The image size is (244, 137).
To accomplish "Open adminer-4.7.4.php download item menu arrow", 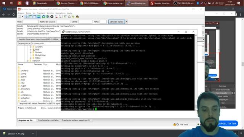I will pyautogui.click(x=33, y=134).
